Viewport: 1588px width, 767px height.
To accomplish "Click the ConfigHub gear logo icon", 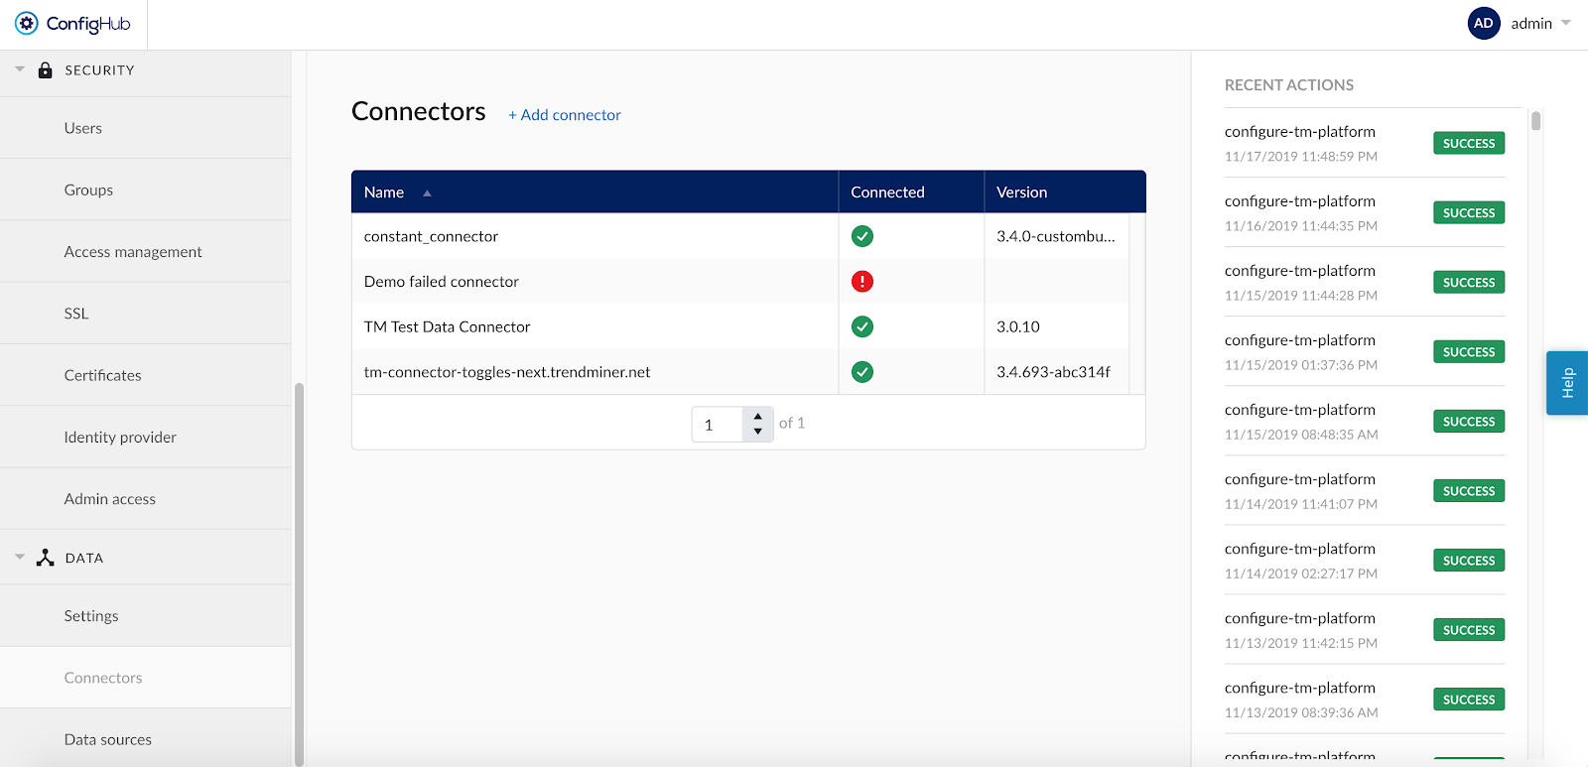I will (27, 24).
